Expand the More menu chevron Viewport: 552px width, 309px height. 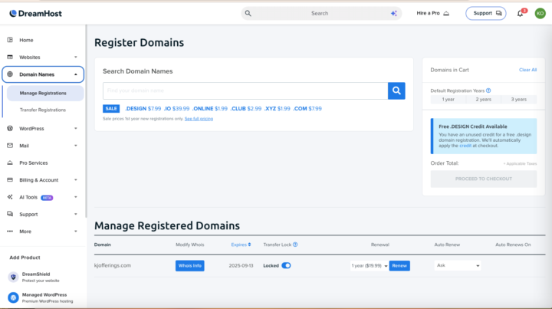coord(76,232)
